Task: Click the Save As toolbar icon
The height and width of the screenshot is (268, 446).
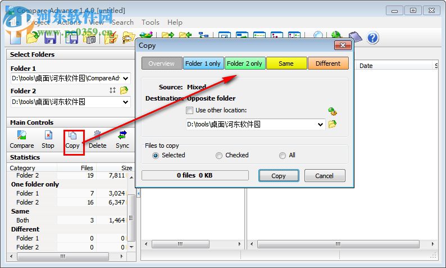Action: click(x=72, y=38)
